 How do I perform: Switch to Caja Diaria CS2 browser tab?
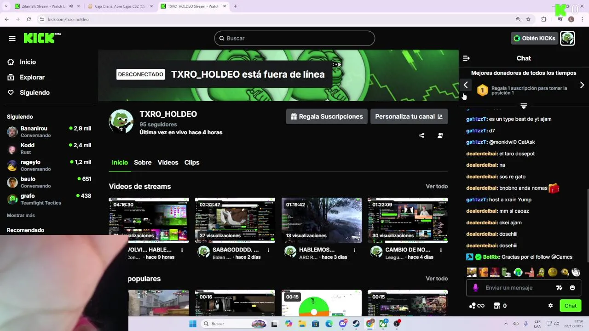click(x=120, y=6)
